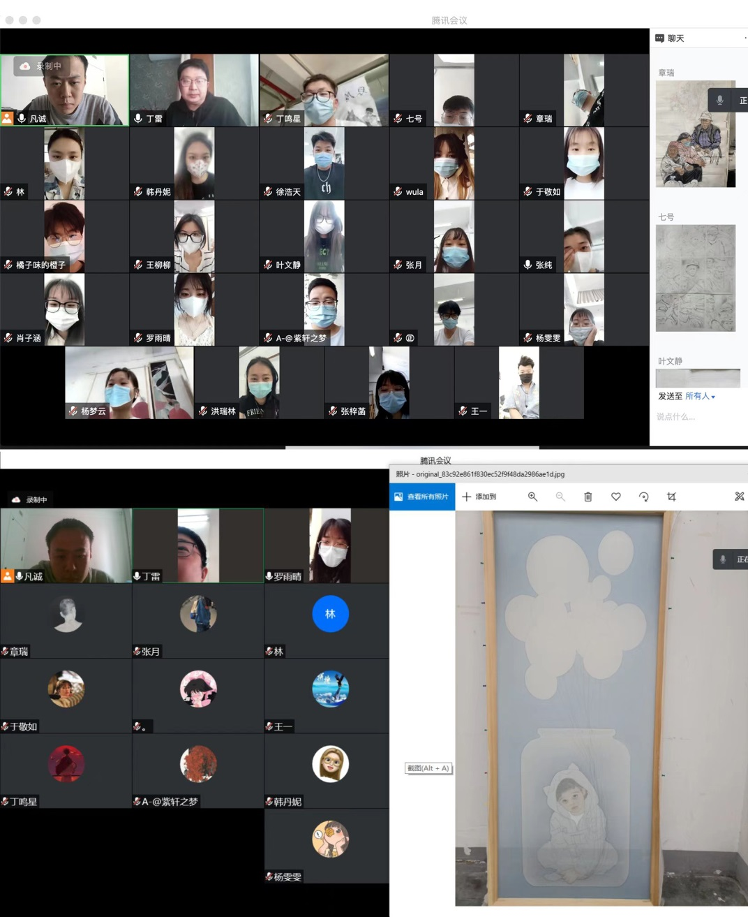Toggle 张纯's microphone icon
Screen dimensions: 748x917
[x=528, y=265]
